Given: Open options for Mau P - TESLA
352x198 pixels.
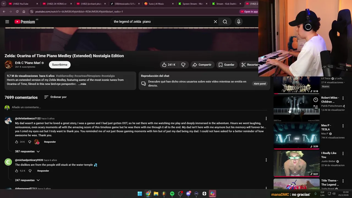Looking at the screenshot, I should tap(343, 126).
